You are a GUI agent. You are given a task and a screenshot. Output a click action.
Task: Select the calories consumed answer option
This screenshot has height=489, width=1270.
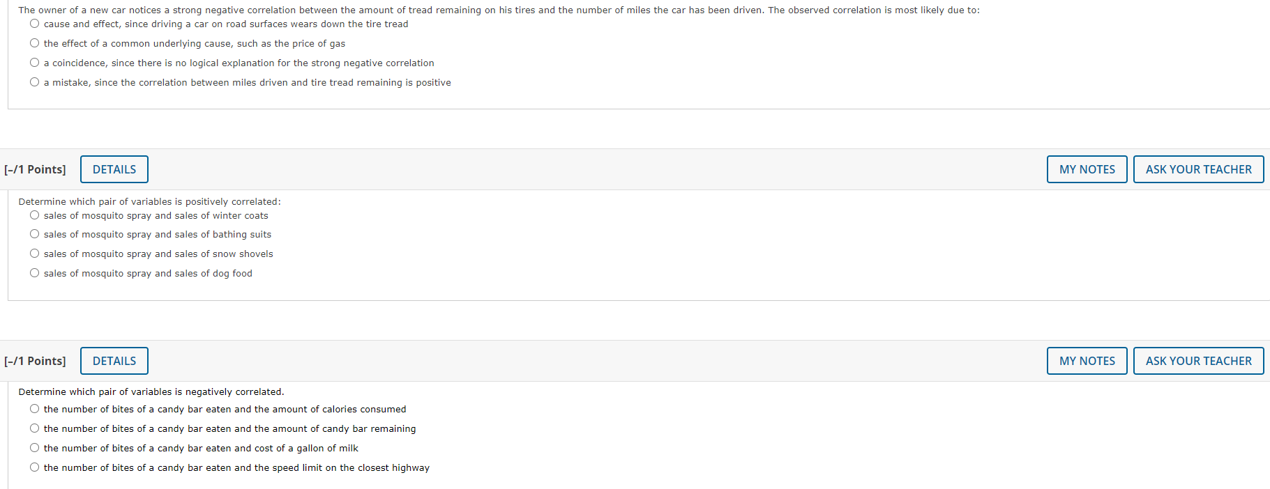pyautogui.click(x=34, y=408)
